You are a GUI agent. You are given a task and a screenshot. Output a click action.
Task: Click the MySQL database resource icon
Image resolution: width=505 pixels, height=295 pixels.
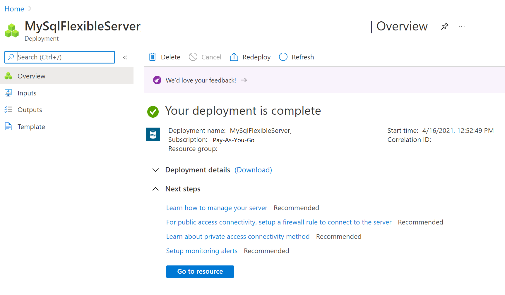pyautogui.click(x=153, y=135)
